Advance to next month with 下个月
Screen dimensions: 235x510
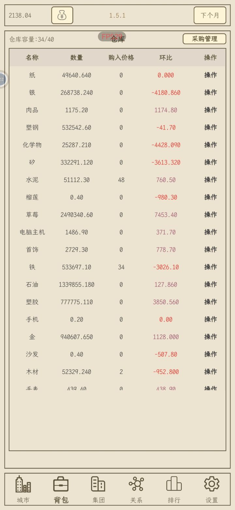(210, 15)
